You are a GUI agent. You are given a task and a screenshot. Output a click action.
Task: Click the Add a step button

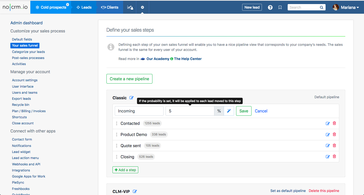[125, 170]
